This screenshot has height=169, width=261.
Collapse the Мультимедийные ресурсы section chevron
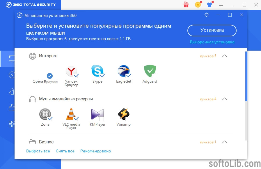pos(225,99)
